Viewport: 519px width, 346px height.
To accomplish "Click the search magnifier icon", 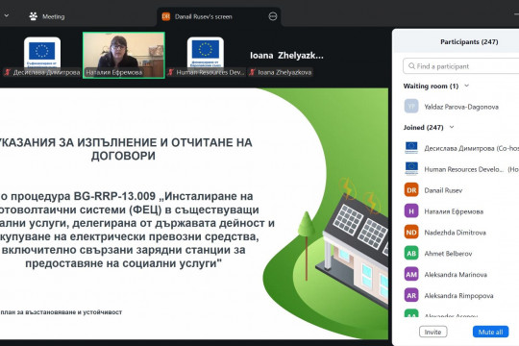I will pyautogui.click(x=411, y=66).
